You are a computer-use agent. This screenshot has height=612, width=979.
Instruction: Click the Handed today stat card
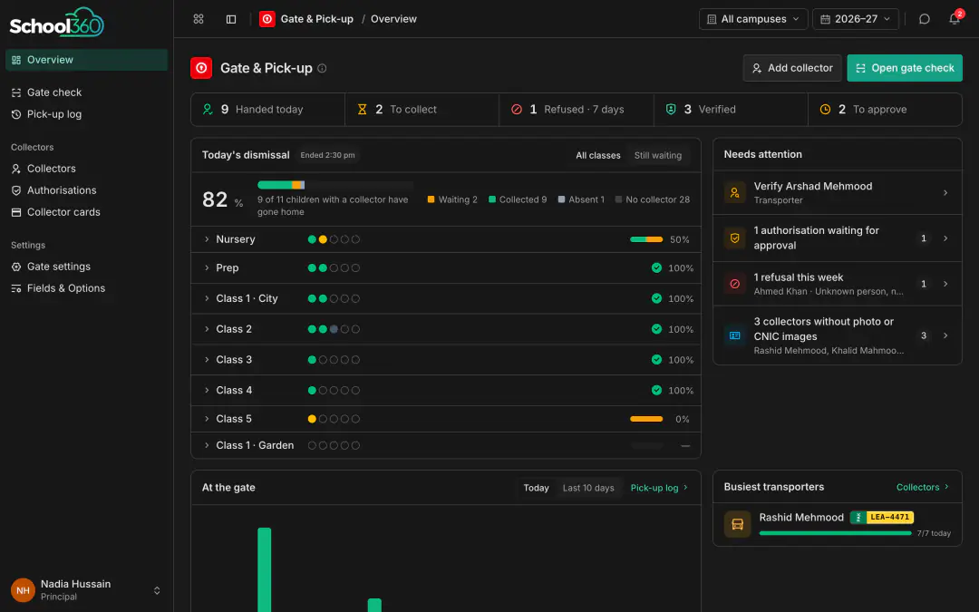(x=267, y=110)
